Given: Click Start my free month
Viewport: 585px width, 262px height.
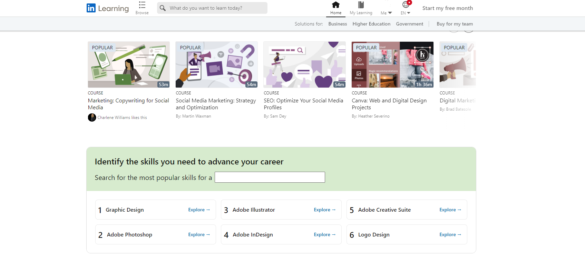Looking at the screenshot, I should click(x=448, y=8).
